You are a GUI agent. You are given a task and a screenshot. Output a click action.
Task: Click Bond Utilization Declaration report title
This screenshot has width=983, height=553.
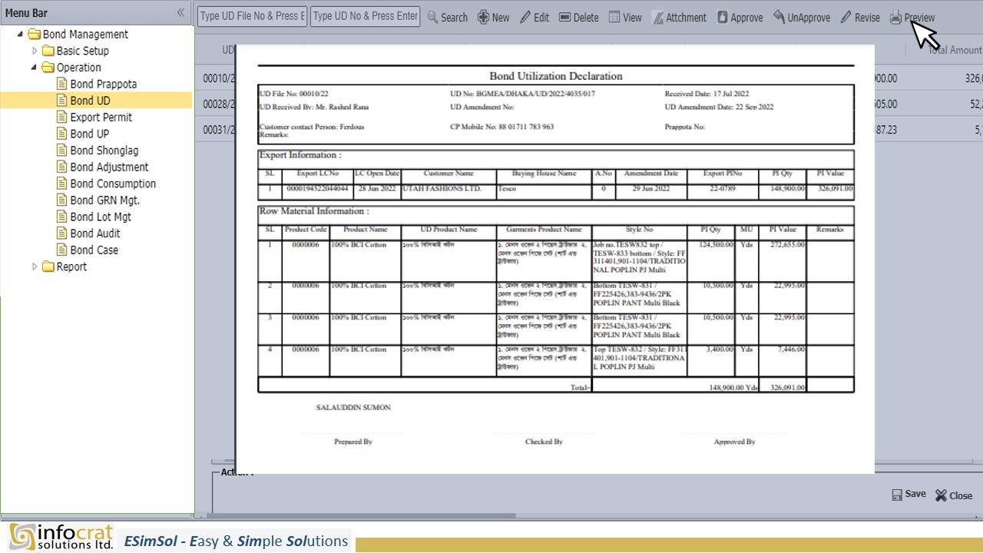[x=556, y=76]
